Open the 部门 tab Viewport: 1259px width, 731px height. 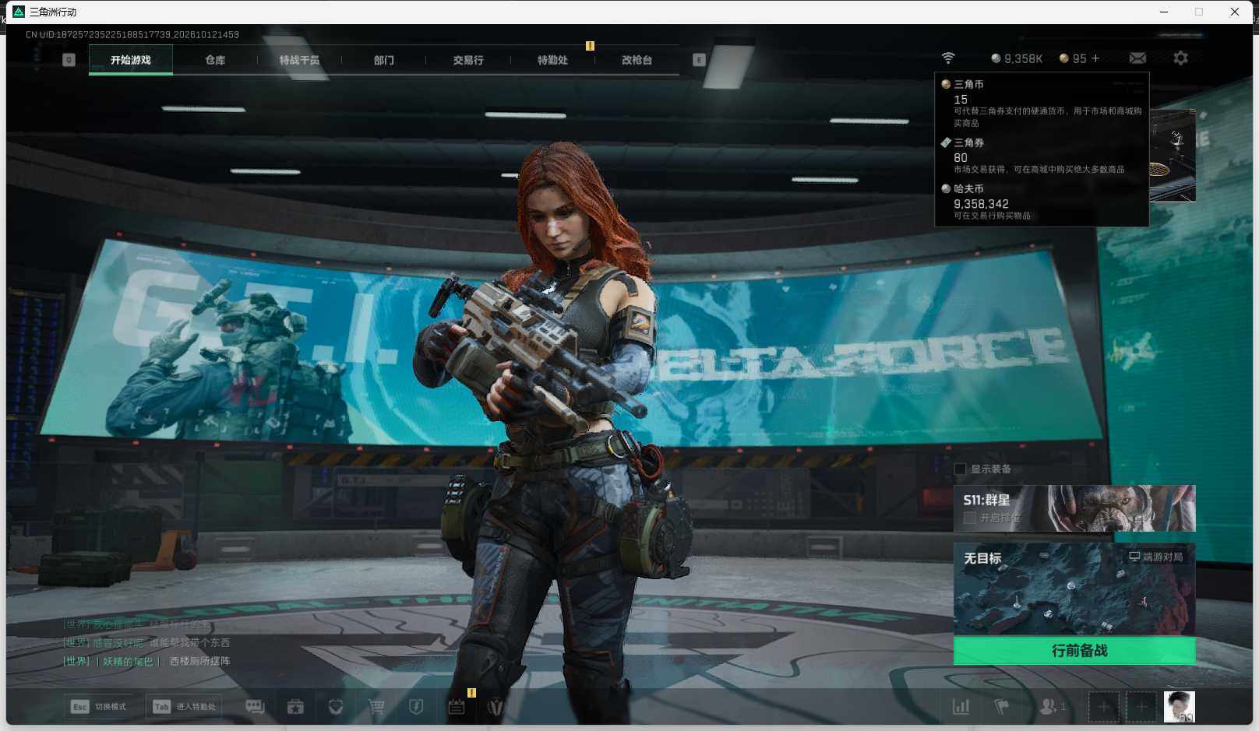pyautogui.click(x=383, y=60)
